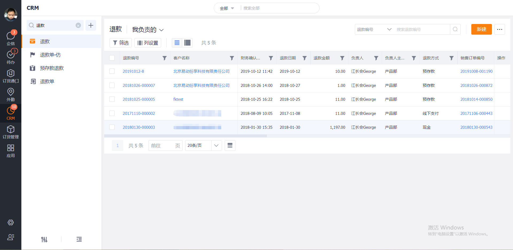The height and width of the screenshot is (250, 513).
Task: Filter the 退款方式 column
Action: coord(452,58)
